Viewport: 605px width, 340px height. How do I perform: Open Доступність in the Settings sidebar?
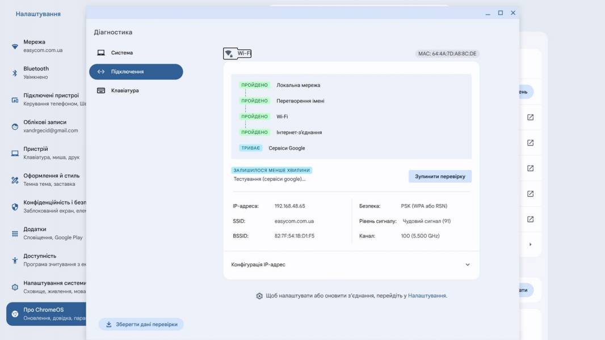tap(47, 260)
